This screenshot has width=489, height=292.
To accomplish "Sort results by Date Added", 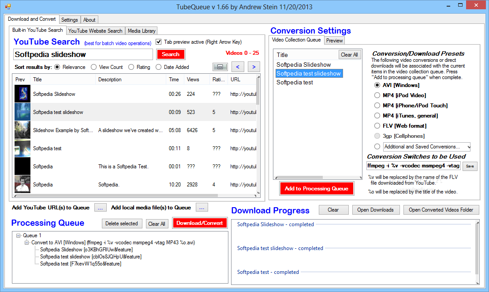I will (158, 67).
